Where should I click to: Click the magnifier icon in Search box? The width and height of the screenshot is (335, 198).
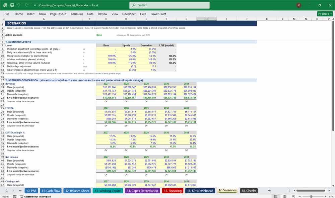[x=134, y=5]
